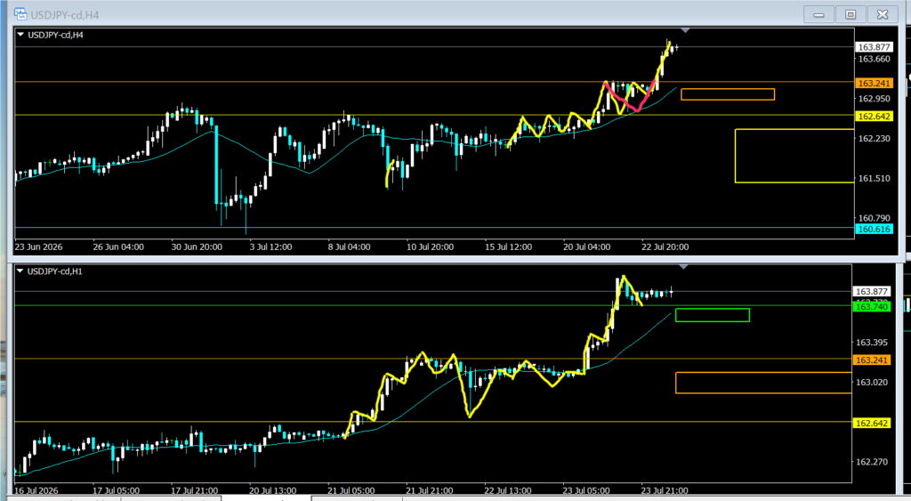This screenshot has width=911, height=501.
Task: Click the USDJPY-cd,H4 label inside upper chart
Action: pos(55,35)
